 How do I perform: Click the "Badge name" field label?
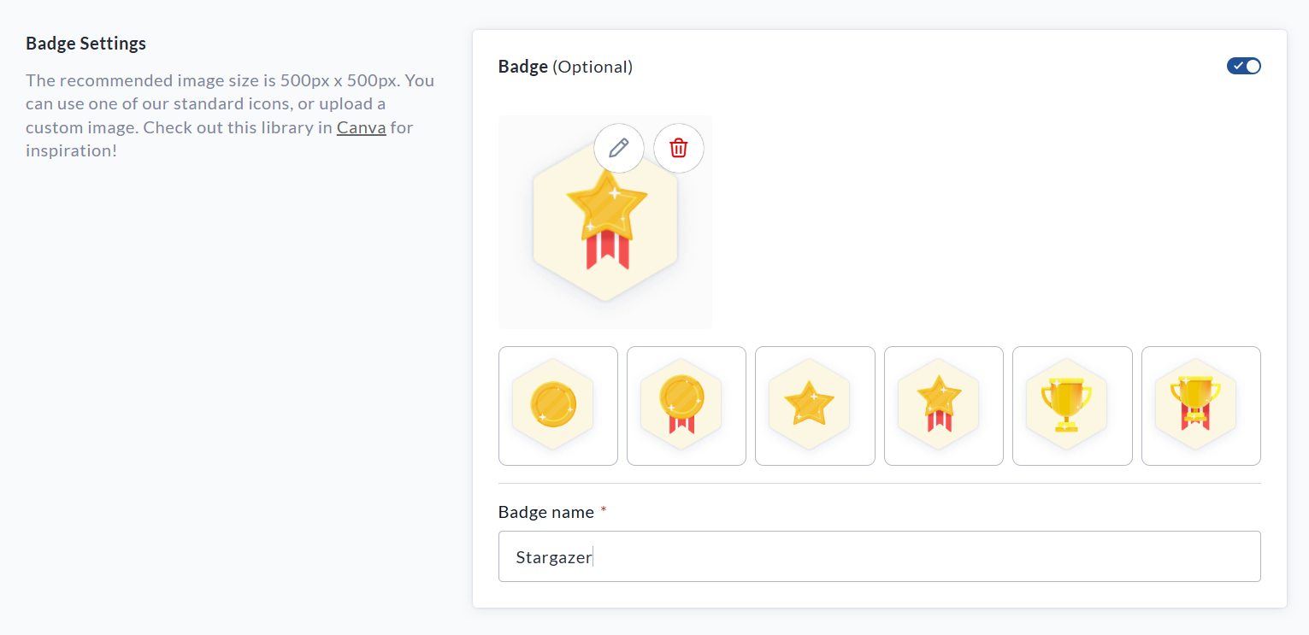pyautogui.click(x=545, y=512)
